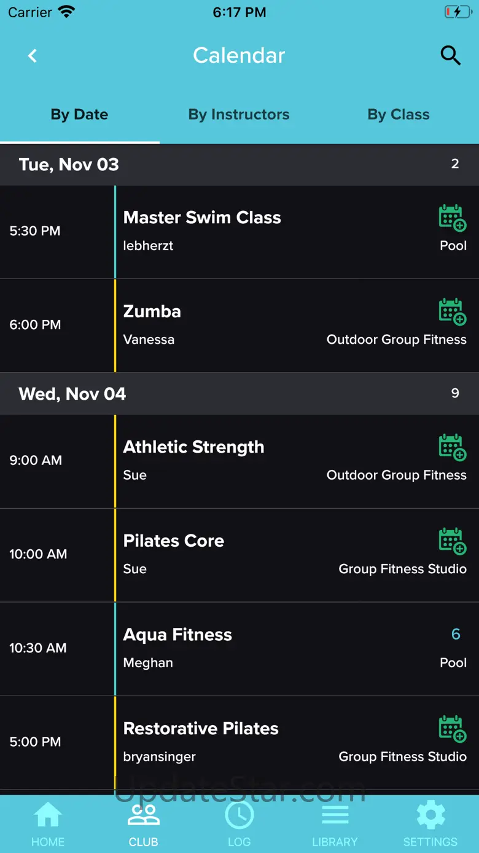The width and height of the screenshot is (479, 853).
Task: Tap the Aqua Fitness spots count 6
Action: [x=456, y=635]
